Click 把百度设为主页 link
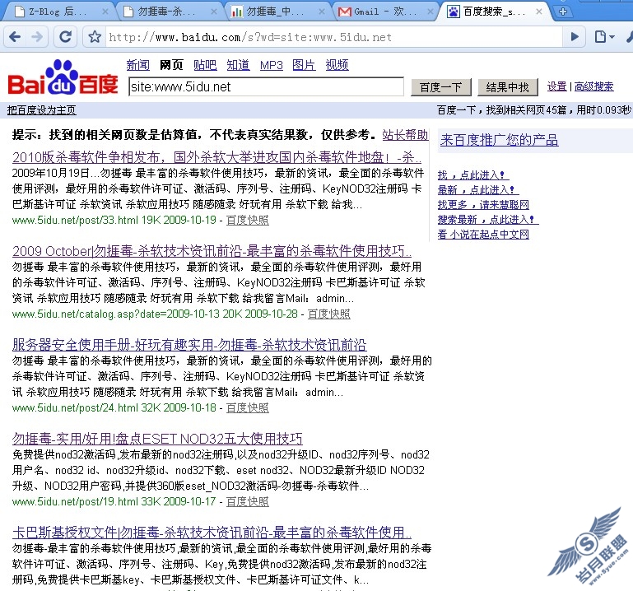Viewport: 633px width, 591px height. (x=42, y=109)
